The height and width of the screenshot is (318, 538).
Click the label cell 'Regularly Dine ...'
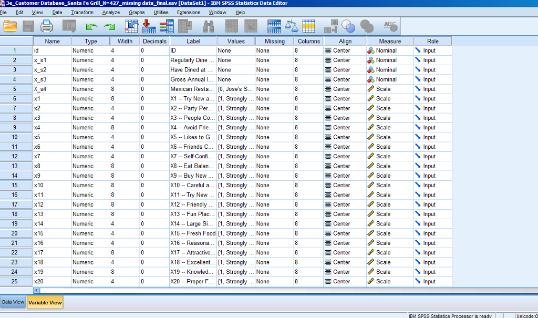click(x=193, y=60)
